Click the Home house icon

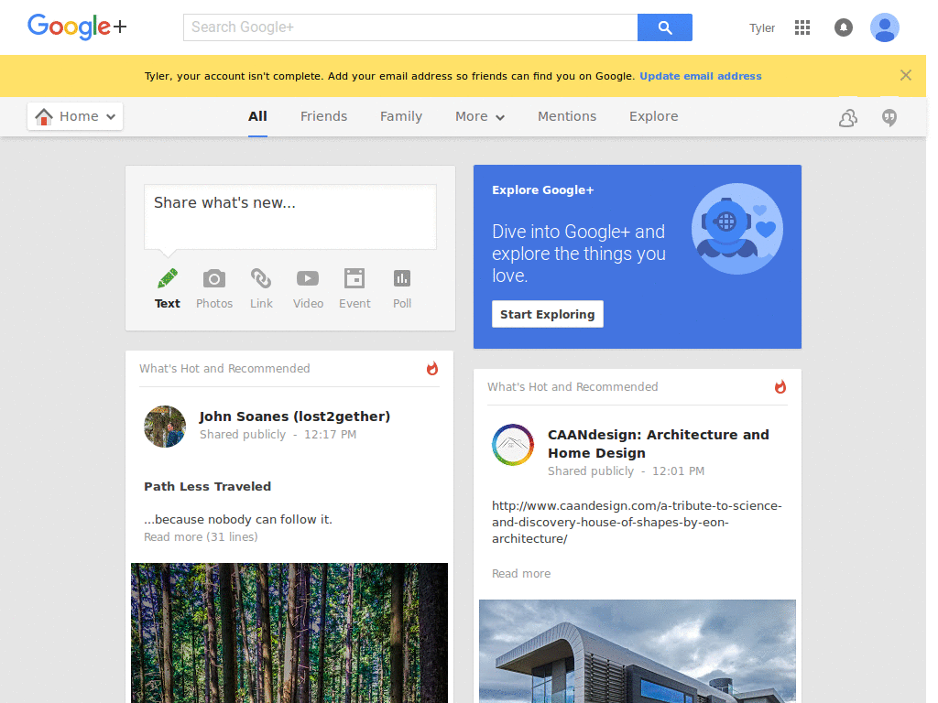coord(44,116)
